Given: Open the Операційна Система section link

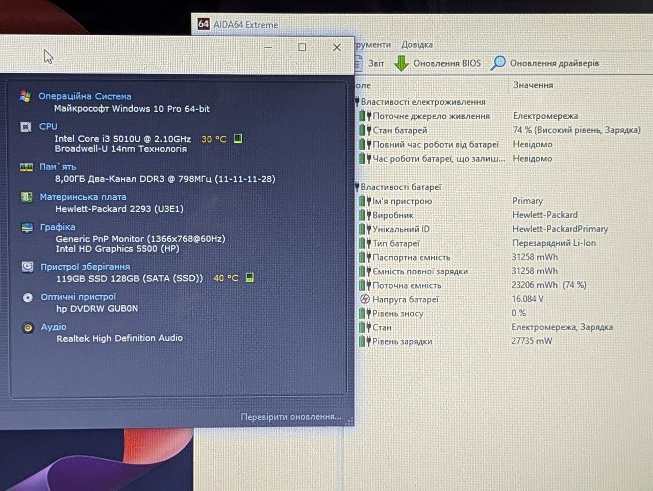Looking at the screenshot, I should 85,96.
